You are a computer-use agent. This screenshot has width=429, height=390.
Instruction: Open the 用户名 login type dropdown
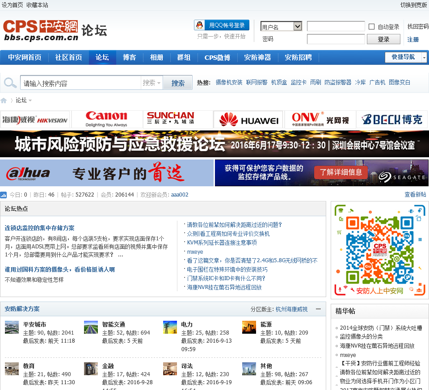(281, 26)
